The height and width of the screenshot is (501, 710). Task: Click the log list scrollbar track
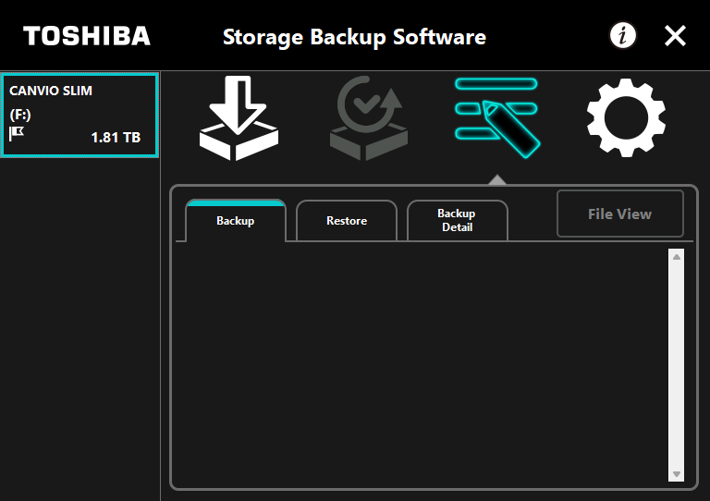click(x=677, y=365)
